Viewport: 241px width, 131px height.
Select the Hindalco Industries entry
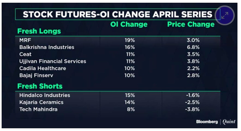pyautogui.click(x=45, y=95)
